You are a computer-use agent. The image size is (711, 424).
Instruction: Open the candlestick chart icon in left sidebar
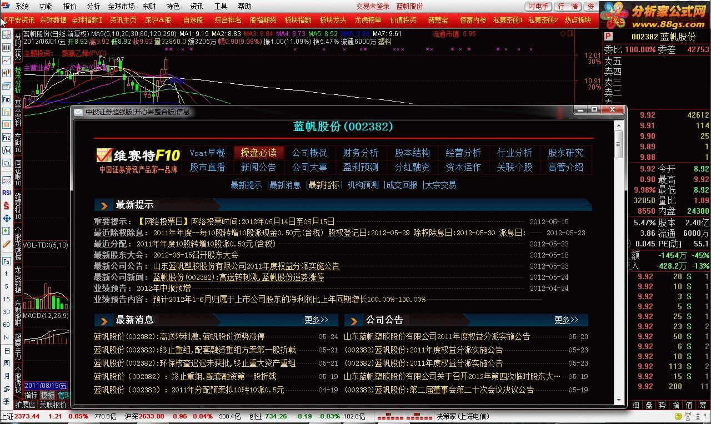[x=7, y=73]
